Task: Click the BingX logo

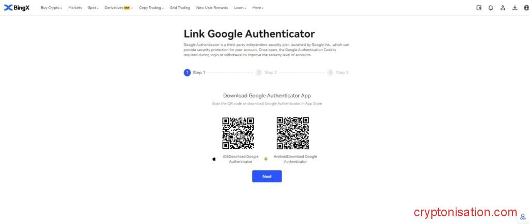Action: 17,8
